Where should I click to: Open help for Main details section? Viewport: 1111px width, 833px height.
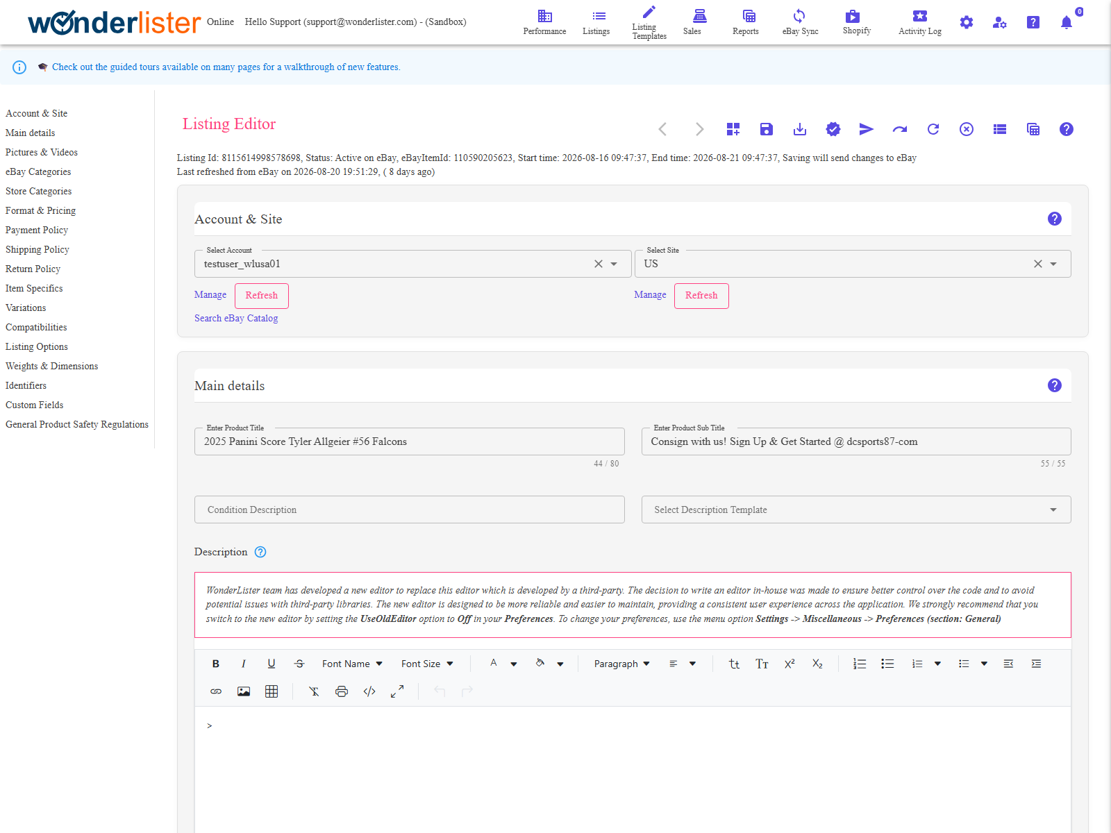[x=1055, y=385]
